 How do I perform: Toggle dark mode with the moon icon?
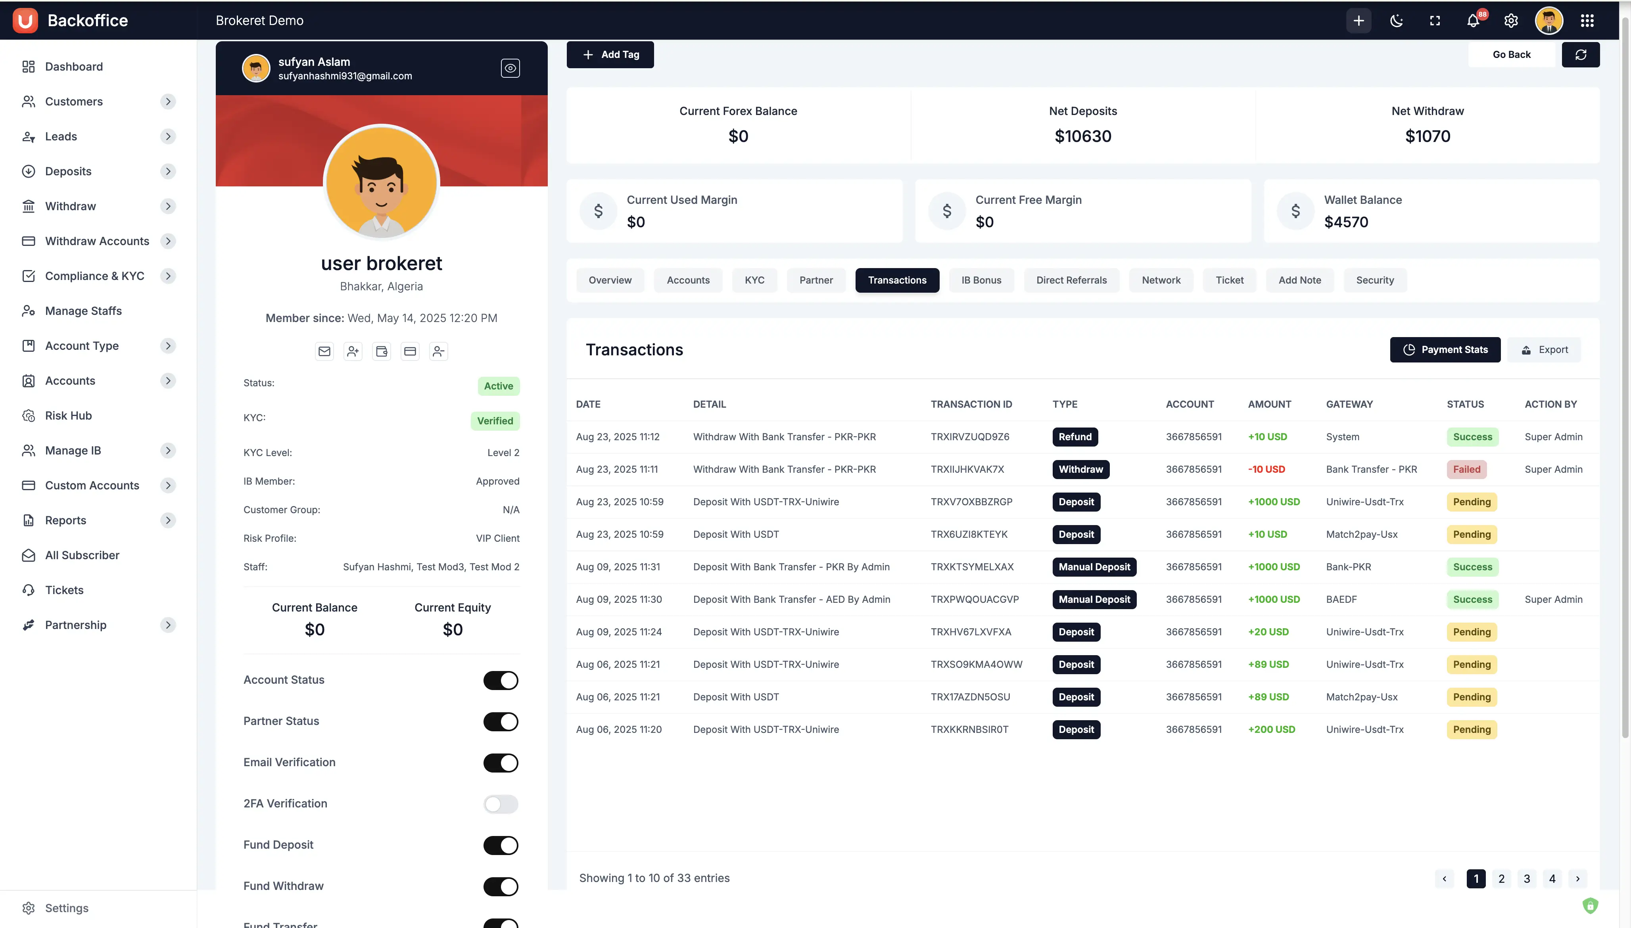point(1397,20)
